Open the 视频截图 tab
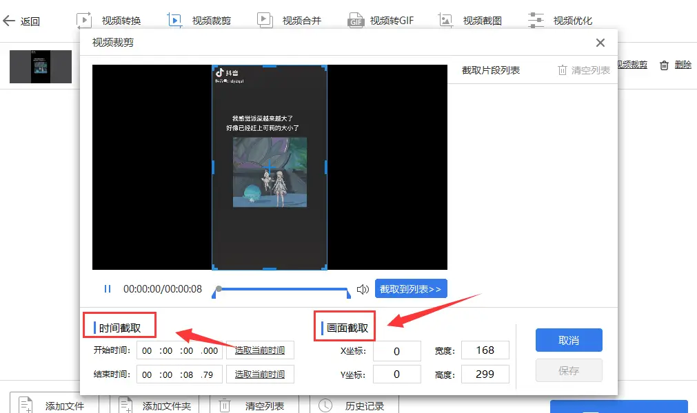 tap(470, 21)
